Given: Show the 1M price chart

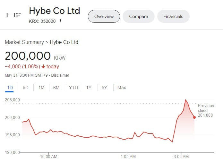Looking at the screenshot, I should point(41,88).
